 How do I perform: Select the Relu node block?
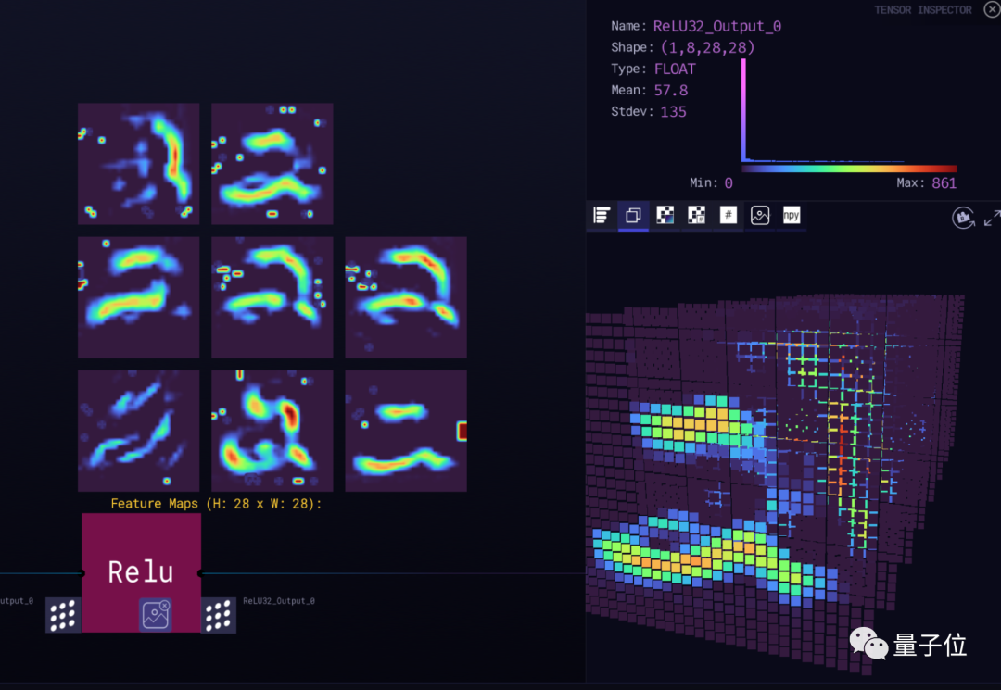(141, 556)
